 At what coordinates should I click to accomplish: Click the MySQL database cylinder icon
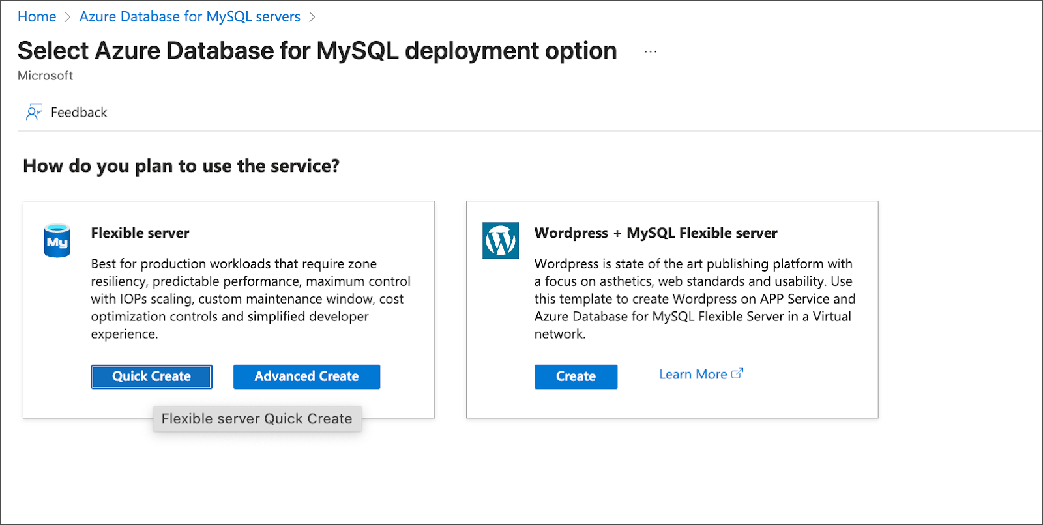(x=57, y=241)
